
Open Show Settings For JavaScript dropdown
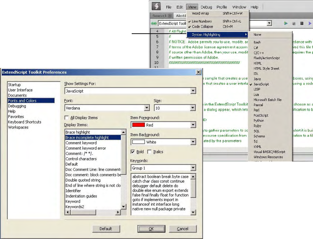(x=193, y=91)
